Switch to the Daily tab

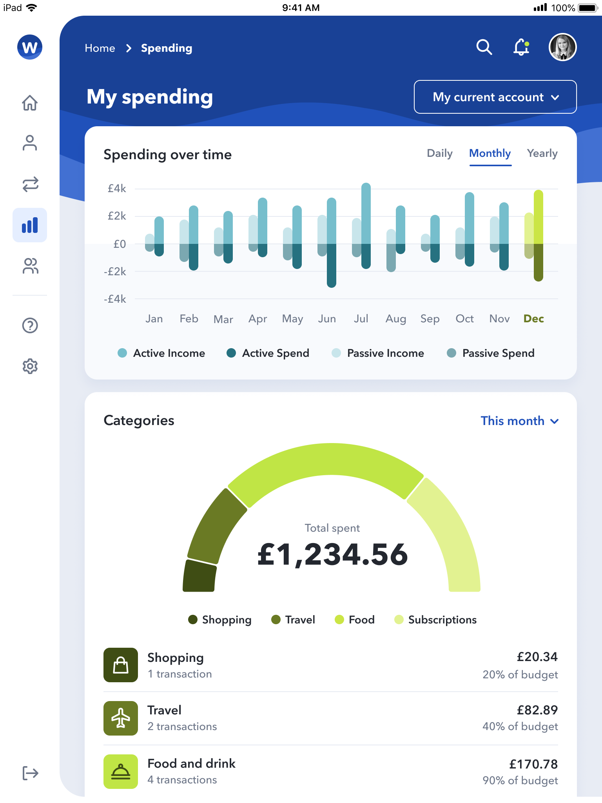coord(439,153)
